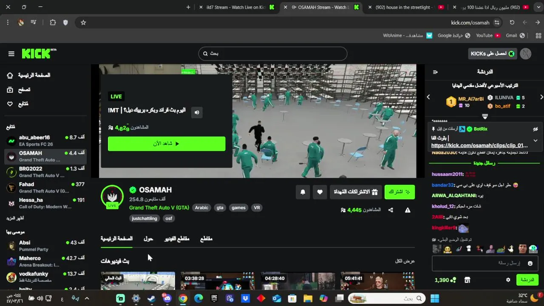Click the 1,390 channel points balance
The width and height of the screenshot is (544, 306).
(x=445, y=280)
